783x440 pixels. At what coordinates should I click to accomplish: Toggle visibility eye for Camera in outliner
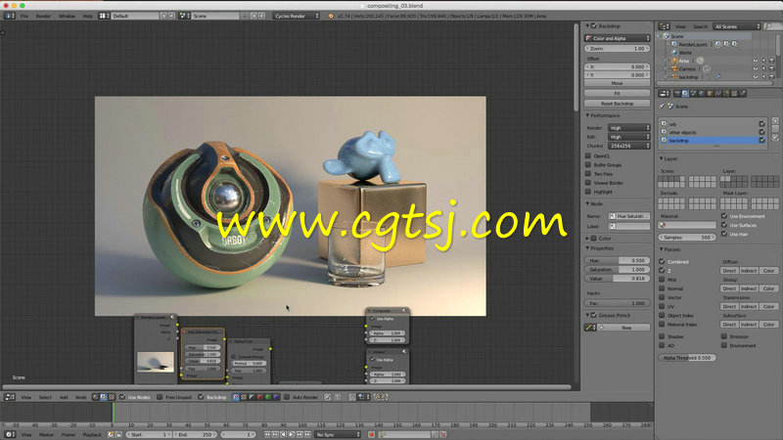[756, 68]
